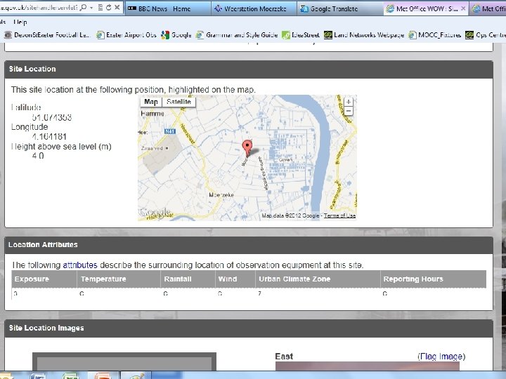This screenshot has width=506, height=379.
Task: Refresh the page with the reload icon
Action: click(x=108, y=8)
